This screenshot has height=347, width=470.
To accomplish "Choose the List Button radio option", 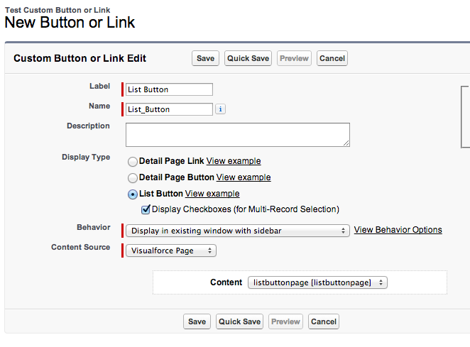I will (133, 194).
